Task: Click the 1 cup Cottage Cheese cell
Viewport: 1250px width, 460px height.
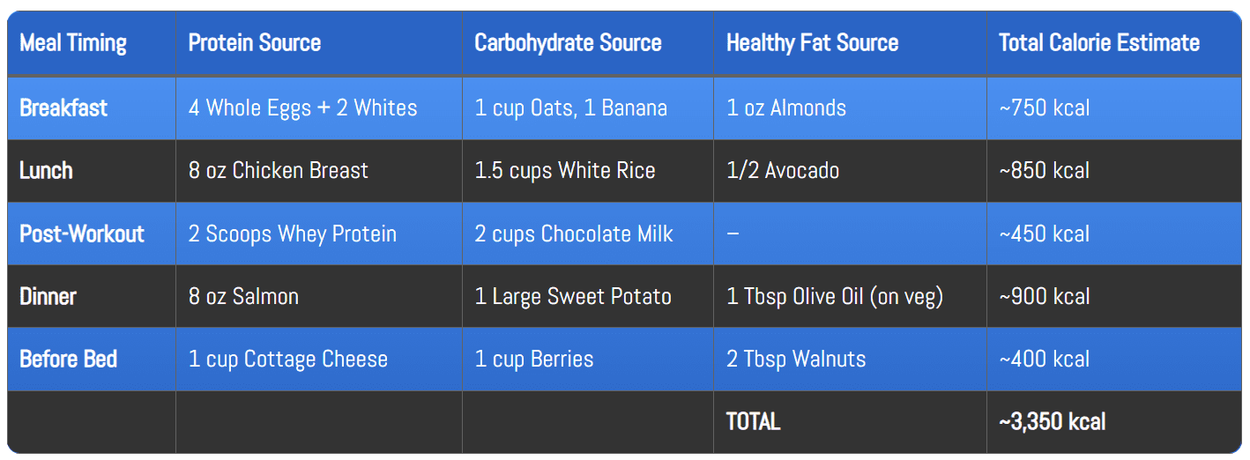Action: [x=287, y=359]
